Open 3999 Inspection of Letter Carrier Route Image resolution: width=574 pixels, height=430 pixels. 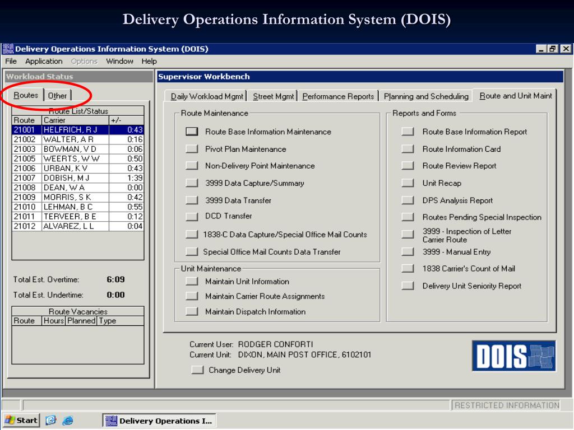pyautogui.click(x=408, y=234)
